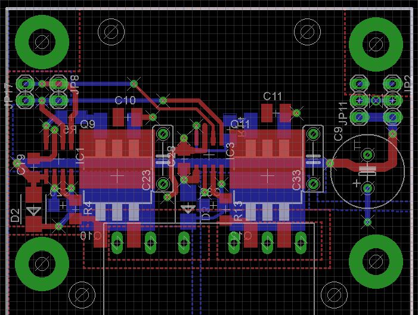Image resolution: width=418 pixels, height=315 pixels.
Task: Select the via right of the C10 pads
Action: coord(153,117)
